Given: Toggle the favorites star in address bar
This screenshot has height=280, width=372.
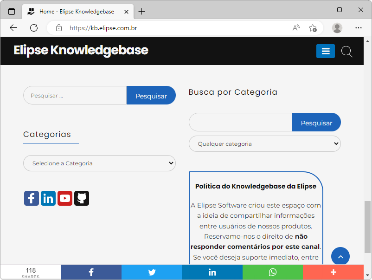Looking at the screenshot, I should pyautogui.click(x=313, y=28).
